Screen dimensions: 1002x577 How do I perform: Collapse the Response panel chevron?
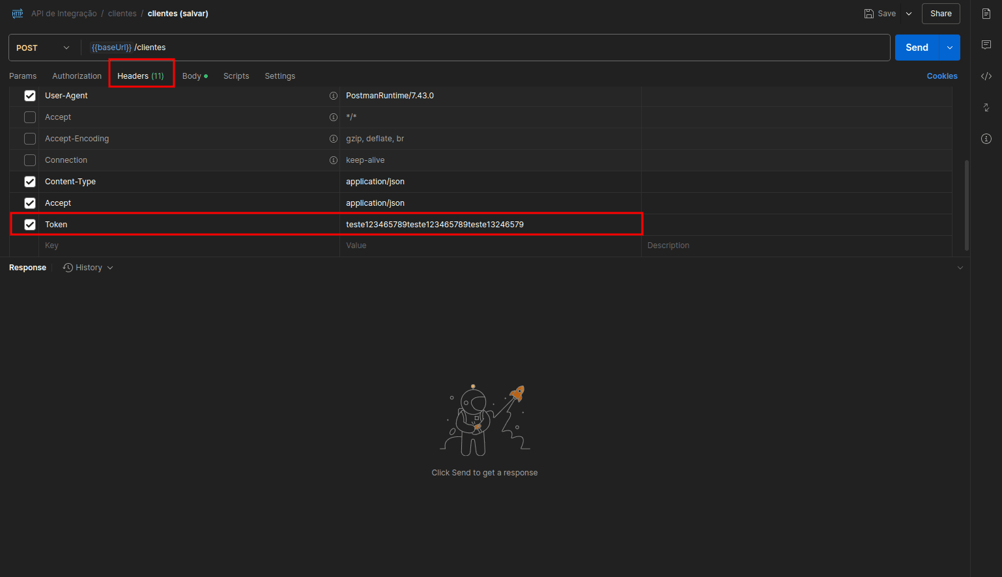960,268
